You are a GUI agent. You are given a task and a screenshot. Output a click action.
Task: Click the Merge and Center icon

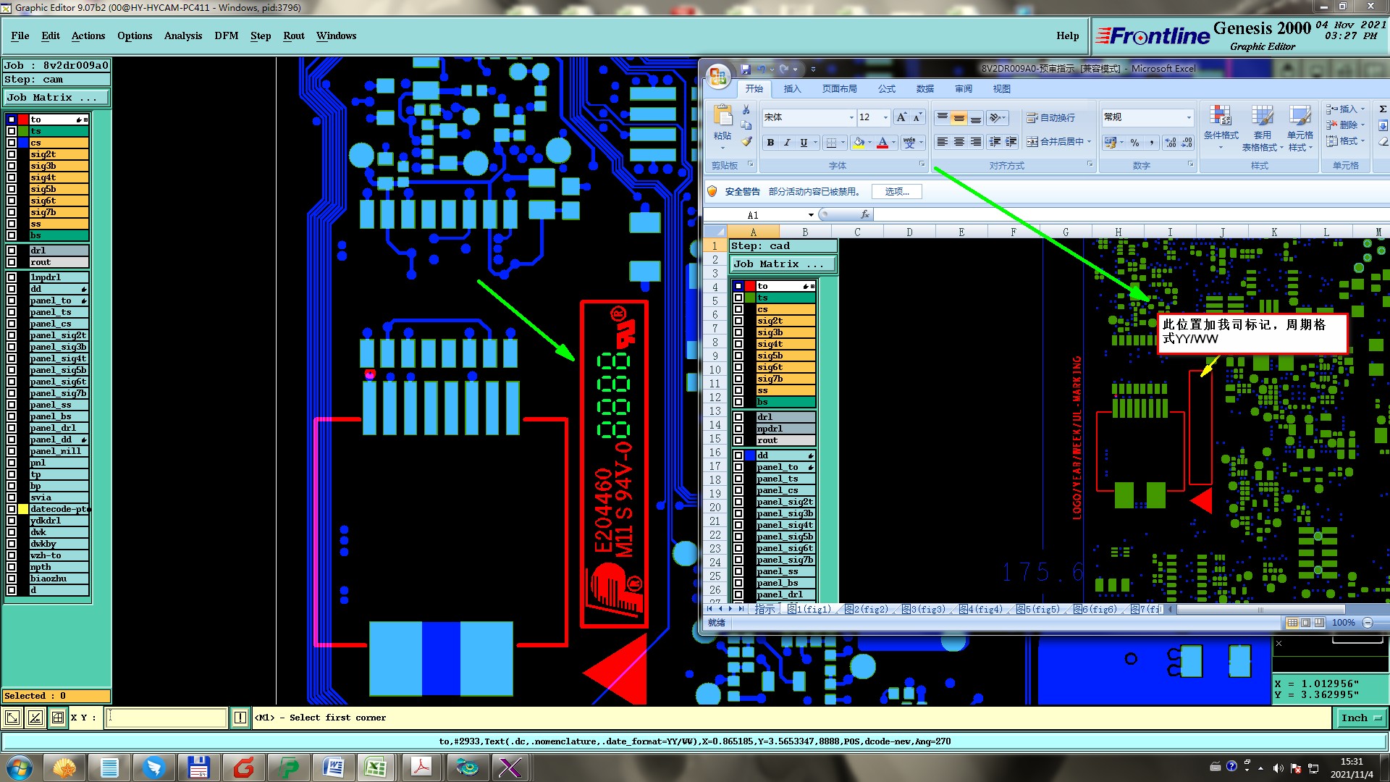(1032, 142)
